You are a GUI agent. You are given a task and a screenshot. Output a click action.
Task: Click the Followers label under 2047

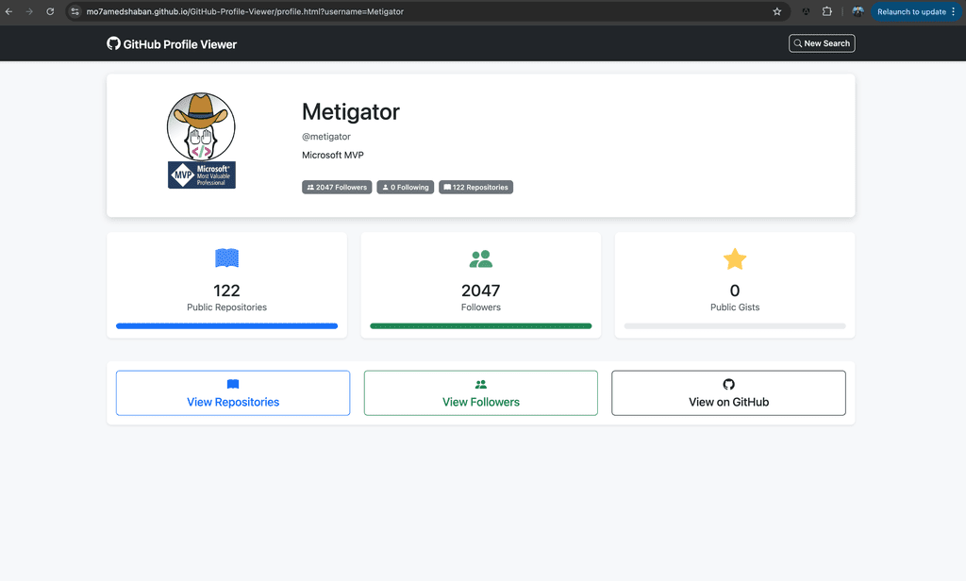tap(480, 307)
